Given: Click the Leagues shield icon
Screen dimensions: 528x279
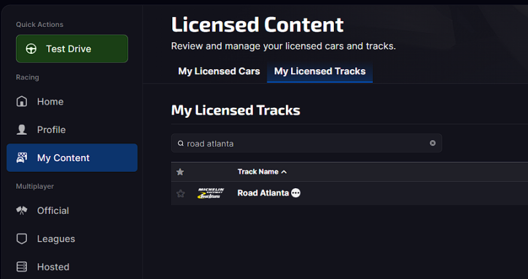Looking at the screenshot, I should click(x=22, y=239).
